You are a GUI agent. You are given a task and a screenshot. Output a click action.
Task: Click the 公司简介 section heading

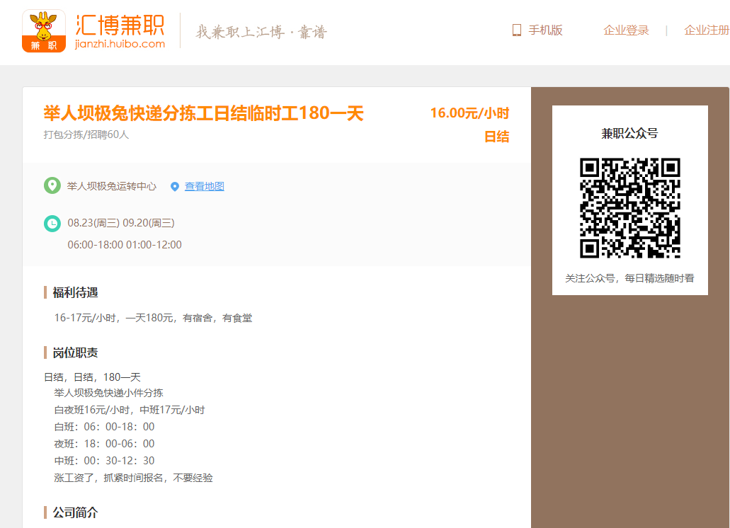coord(76,512)
